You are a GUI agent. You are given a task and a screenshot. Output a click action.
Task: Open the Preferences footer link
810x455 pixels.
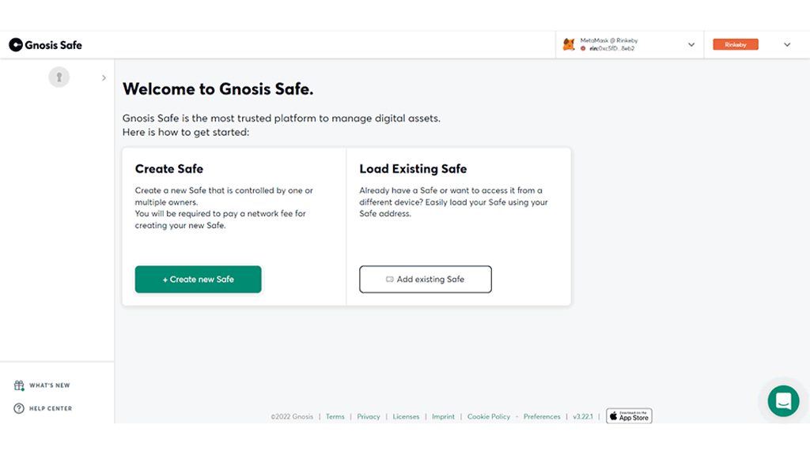pyautogui.click(x=542, y=417)
